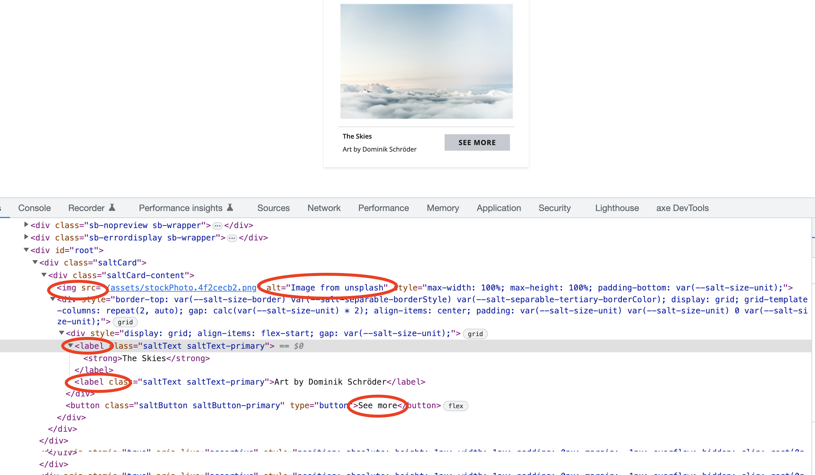This screenshot has width=815, height=475.
Task: Toggle the grid badge on the display grid div
Action: point(475,333)
